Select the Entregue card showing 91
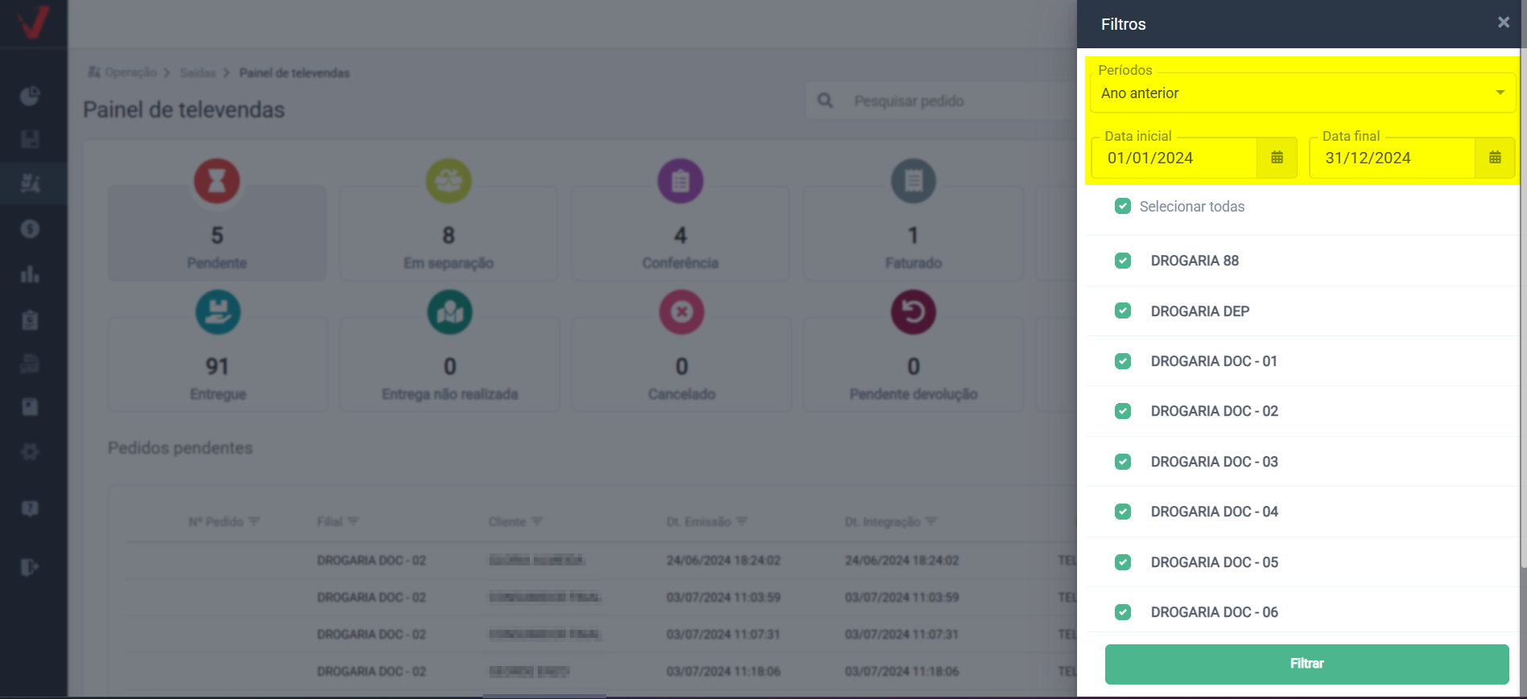Image resolution: width=1527 pixels, height=699 pixels. [217, 364]
